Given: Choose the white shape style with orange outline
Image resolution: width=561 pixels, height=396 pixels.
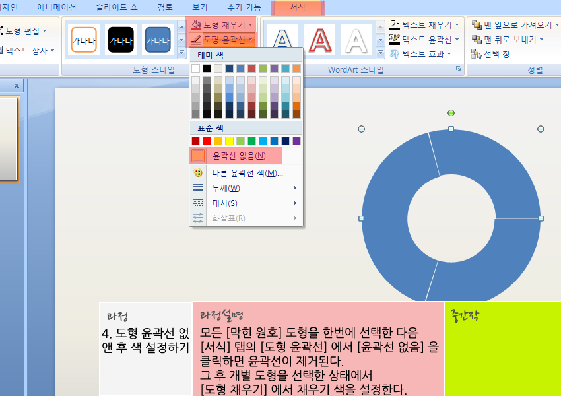Looking at the screenshot, I should pyautogui.click(x=84, y=40).
